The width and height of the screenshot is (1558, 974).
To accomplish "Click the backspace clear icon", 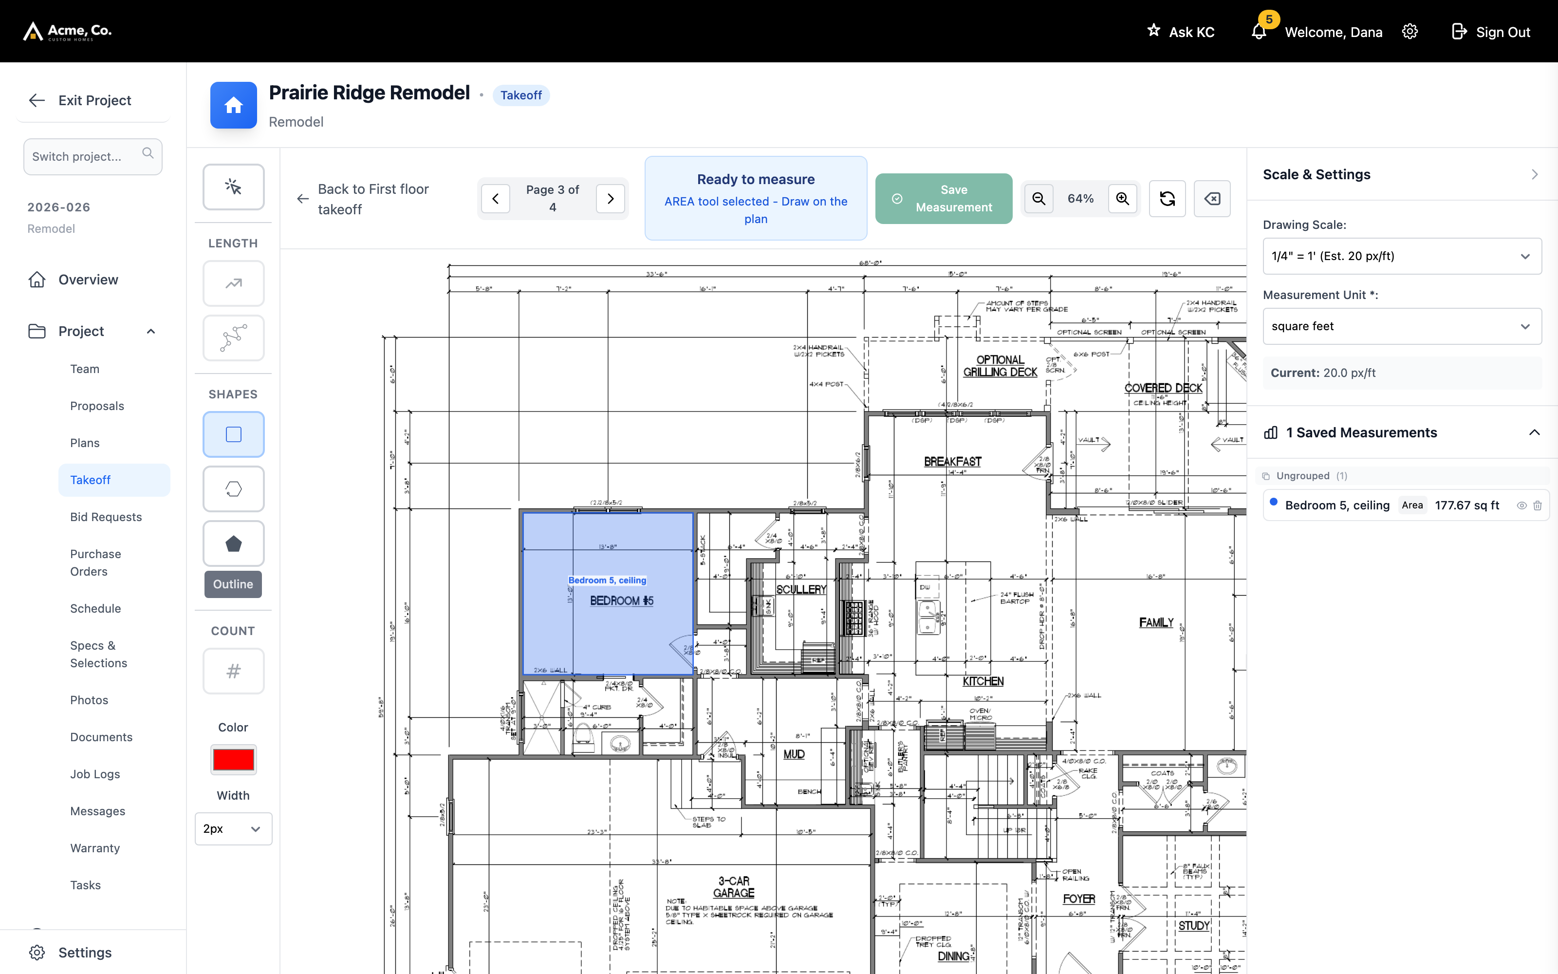I will pyautogui.click(x=1212, y=198).
